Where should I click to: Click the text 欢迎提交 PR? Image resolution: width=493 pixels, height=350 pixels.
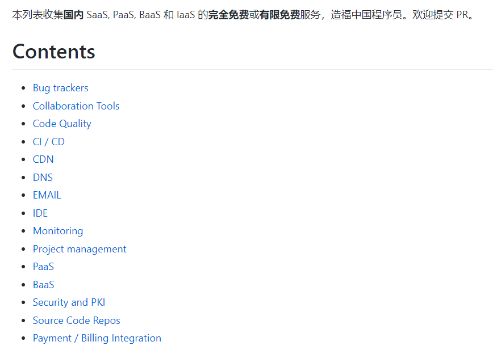(442, 15)
